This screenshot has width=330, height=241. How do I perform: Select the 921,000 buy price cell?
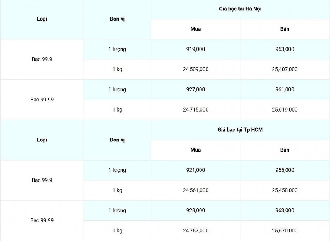pyautogui.click(x=196, y=170)
